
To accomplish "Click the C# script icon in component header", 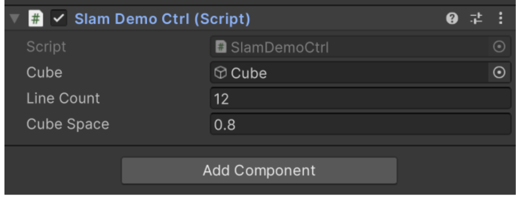I will pyautogui.click(x=35, y=19).
